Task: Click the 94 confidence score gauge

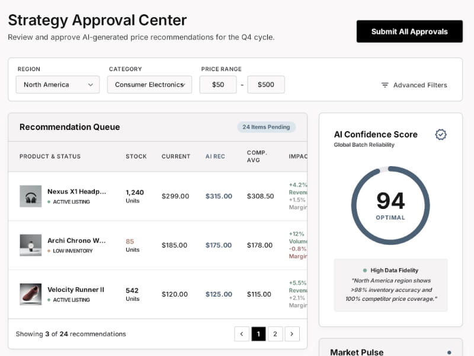Action: [x=390, y=205]
